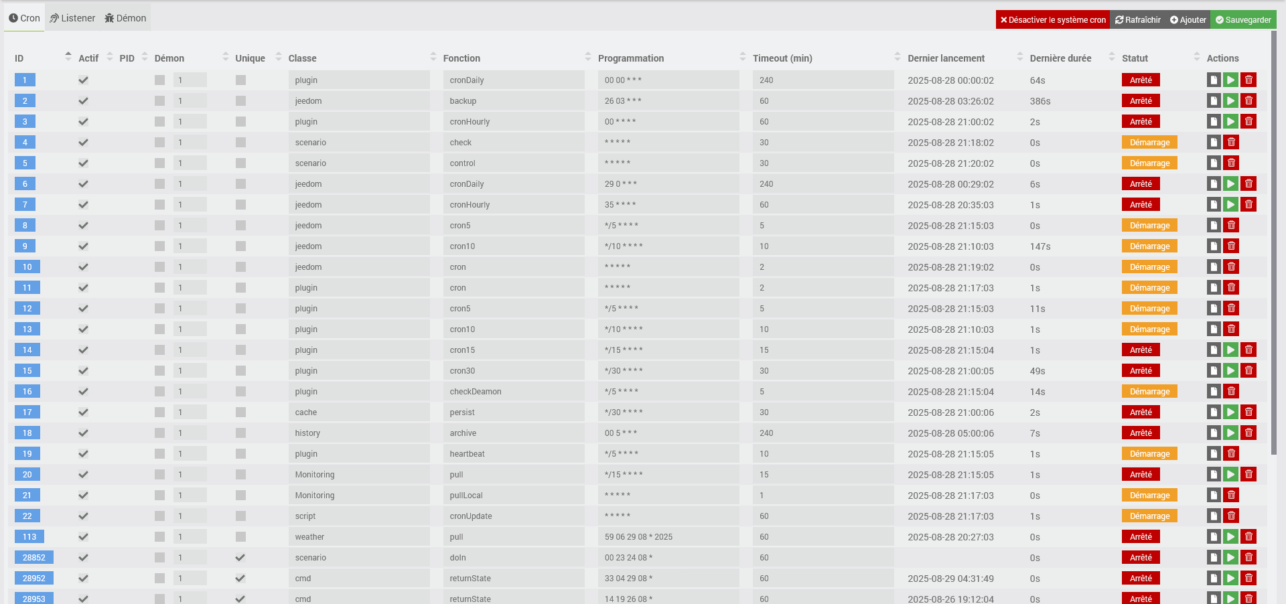Switch to the Listener tab
This screenshot has width=1286, height=604.
(72, 18)
